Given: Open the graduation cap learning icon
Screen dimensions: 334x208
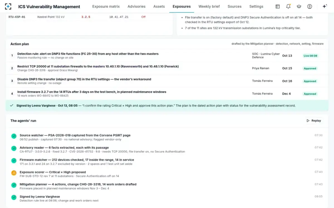Looking at the screenshot, I should pyautogui.click(x=299, y=6).
